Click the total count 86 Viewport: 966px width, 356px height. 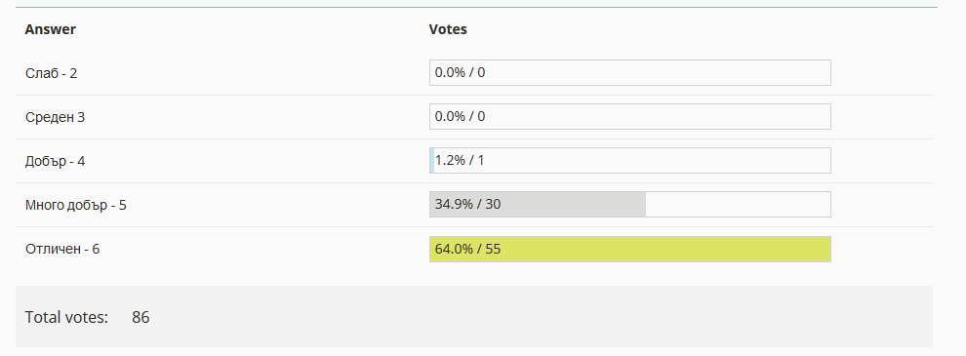tap(141, 317)
